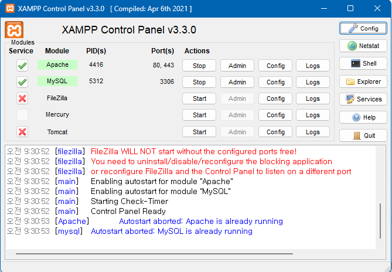Toggle FileZilla service install checkbox
Viewport: 392px width, 272px height.
22,98
